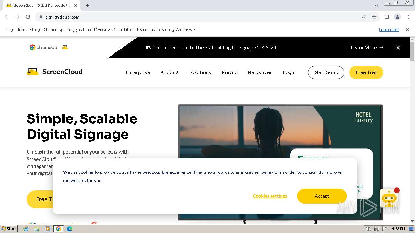Click the padlock site info icon

pyautogui.click(x=41, y=17)
